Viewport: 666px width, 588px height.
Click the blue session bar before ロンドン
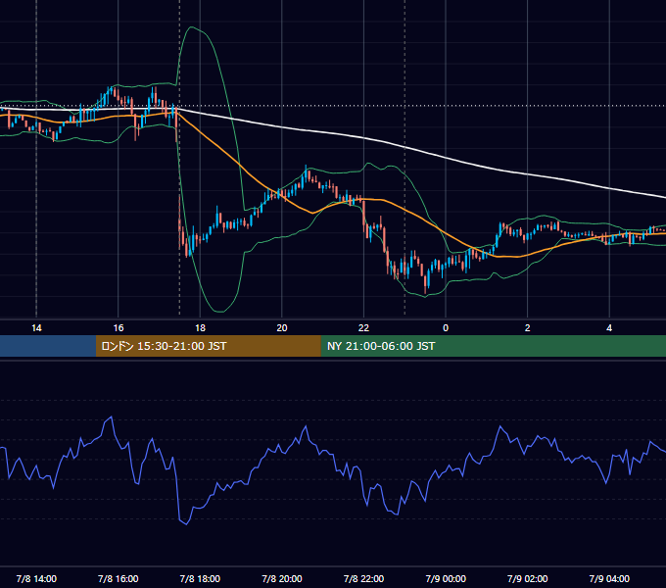[48, 346]
